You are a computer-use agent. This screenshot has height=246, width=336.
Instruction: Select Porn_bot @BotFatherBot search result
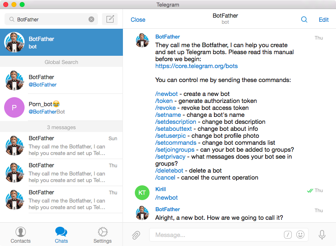tap(61, 107)
